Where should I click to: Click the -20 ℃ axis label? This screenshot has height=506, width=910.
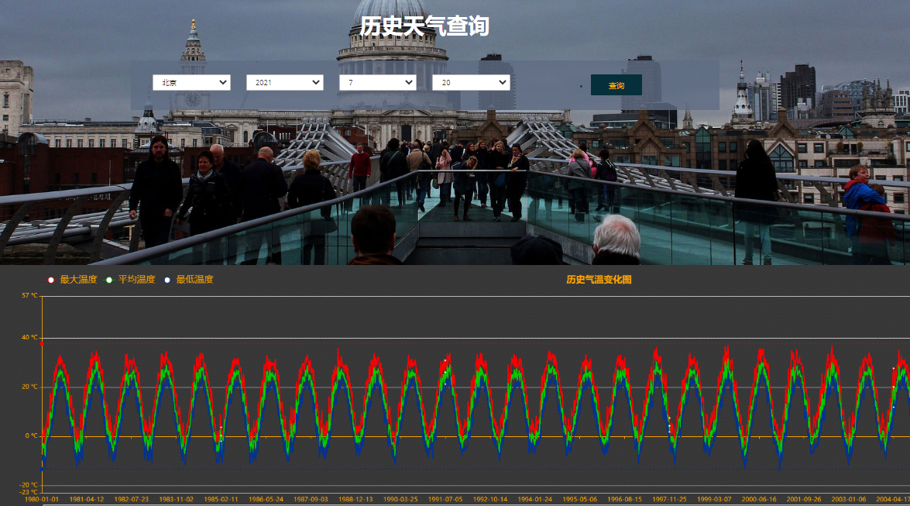click(x=29, y=485)
